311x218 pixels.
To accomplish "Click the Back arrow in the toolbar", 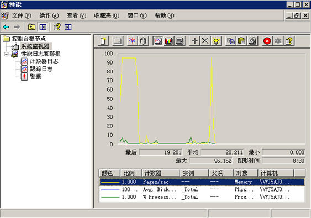I will (6, 27).
